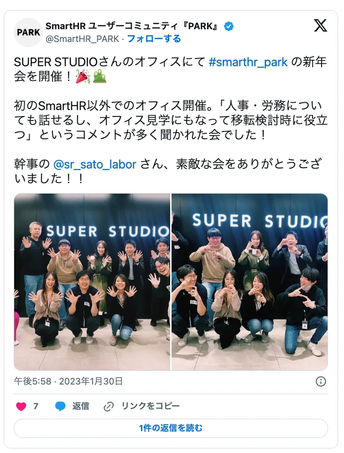Open the left group photo thumbnail
The width and height of the screenshot is (344, 453).
point(92,282)
